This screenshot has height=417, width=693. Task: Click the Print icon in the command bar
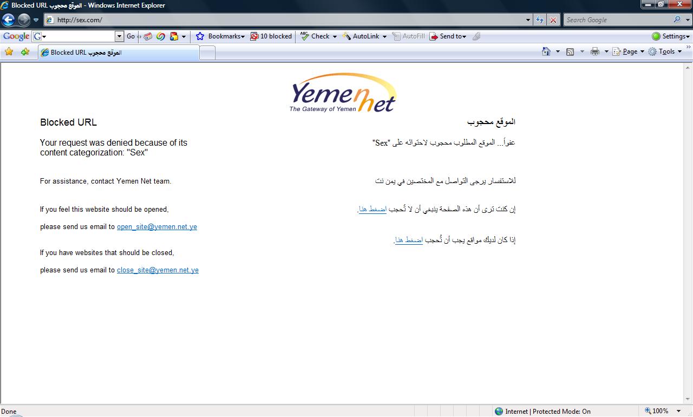pos(595,51)
